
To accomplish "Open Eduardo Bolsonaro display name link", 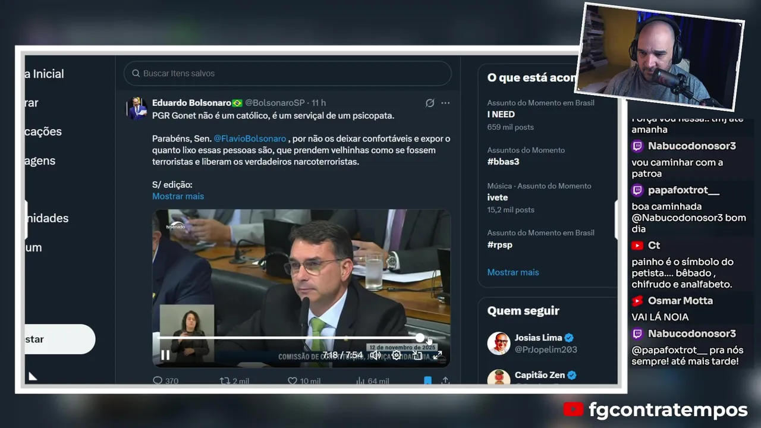I will pos(191,103).
